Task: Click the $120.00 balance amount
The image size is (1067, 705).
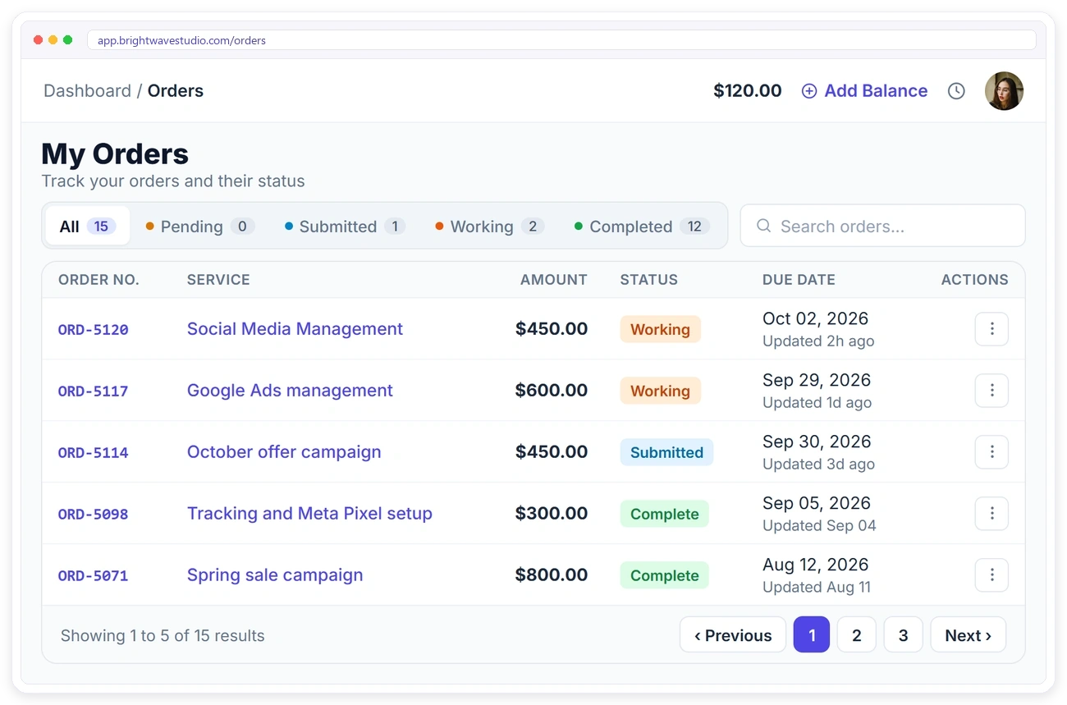Action: coord(747,91)
